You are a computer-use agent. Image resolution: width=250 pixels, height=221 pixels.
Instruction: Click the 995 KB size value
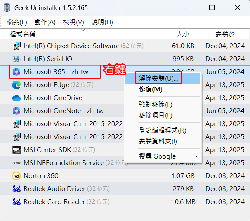point(183,59)
